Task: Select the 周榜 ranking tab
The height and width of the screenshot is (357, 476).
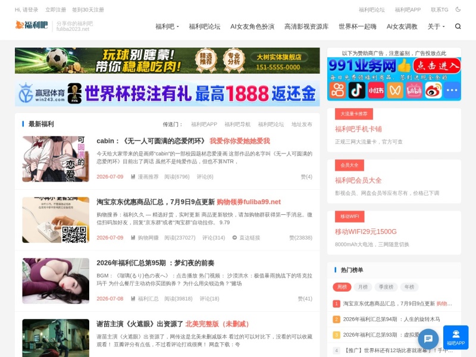Action: [342, 287]
